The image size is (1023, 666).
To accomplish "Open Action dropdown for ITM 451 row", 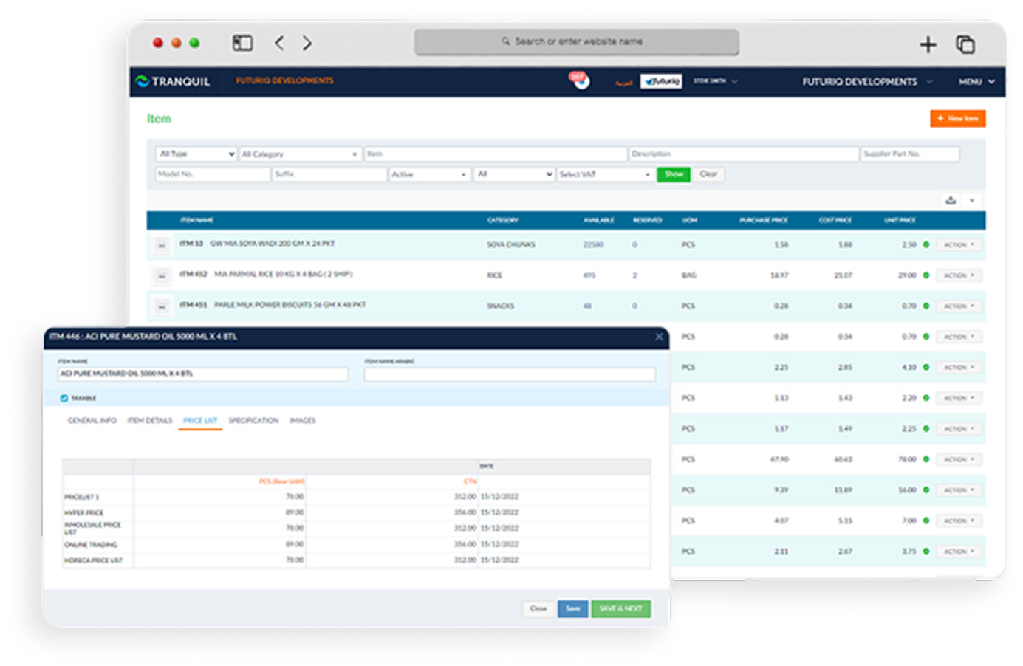I will (x=959, y=306).
